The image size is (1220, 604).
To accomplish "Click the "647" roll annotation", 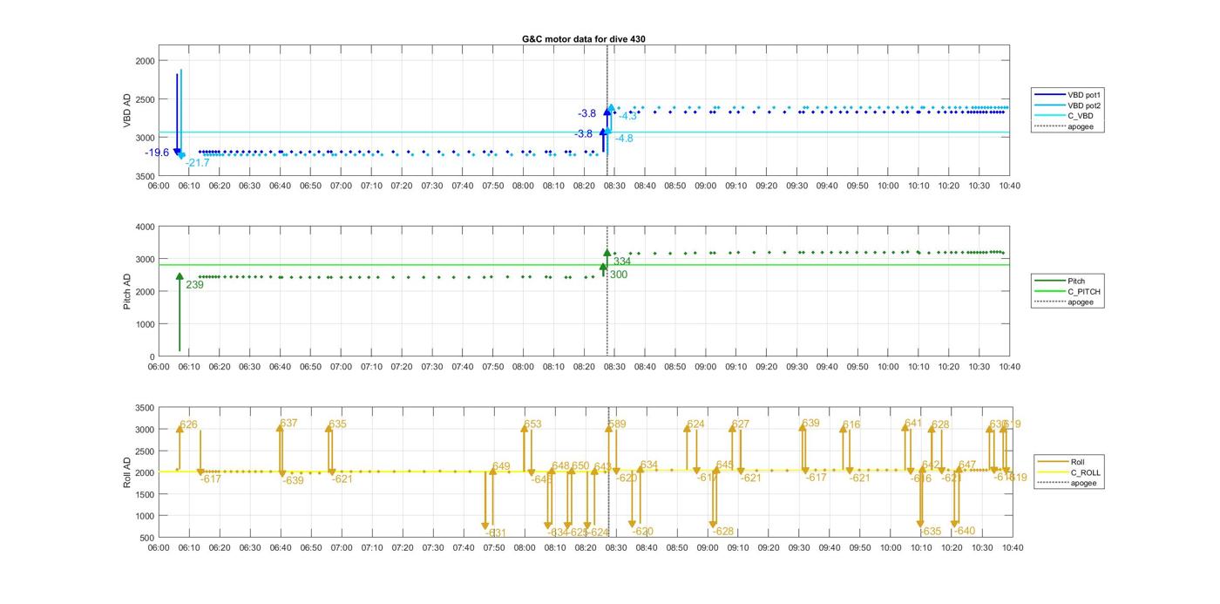I will pyautogui.click(x=967, y=465).
